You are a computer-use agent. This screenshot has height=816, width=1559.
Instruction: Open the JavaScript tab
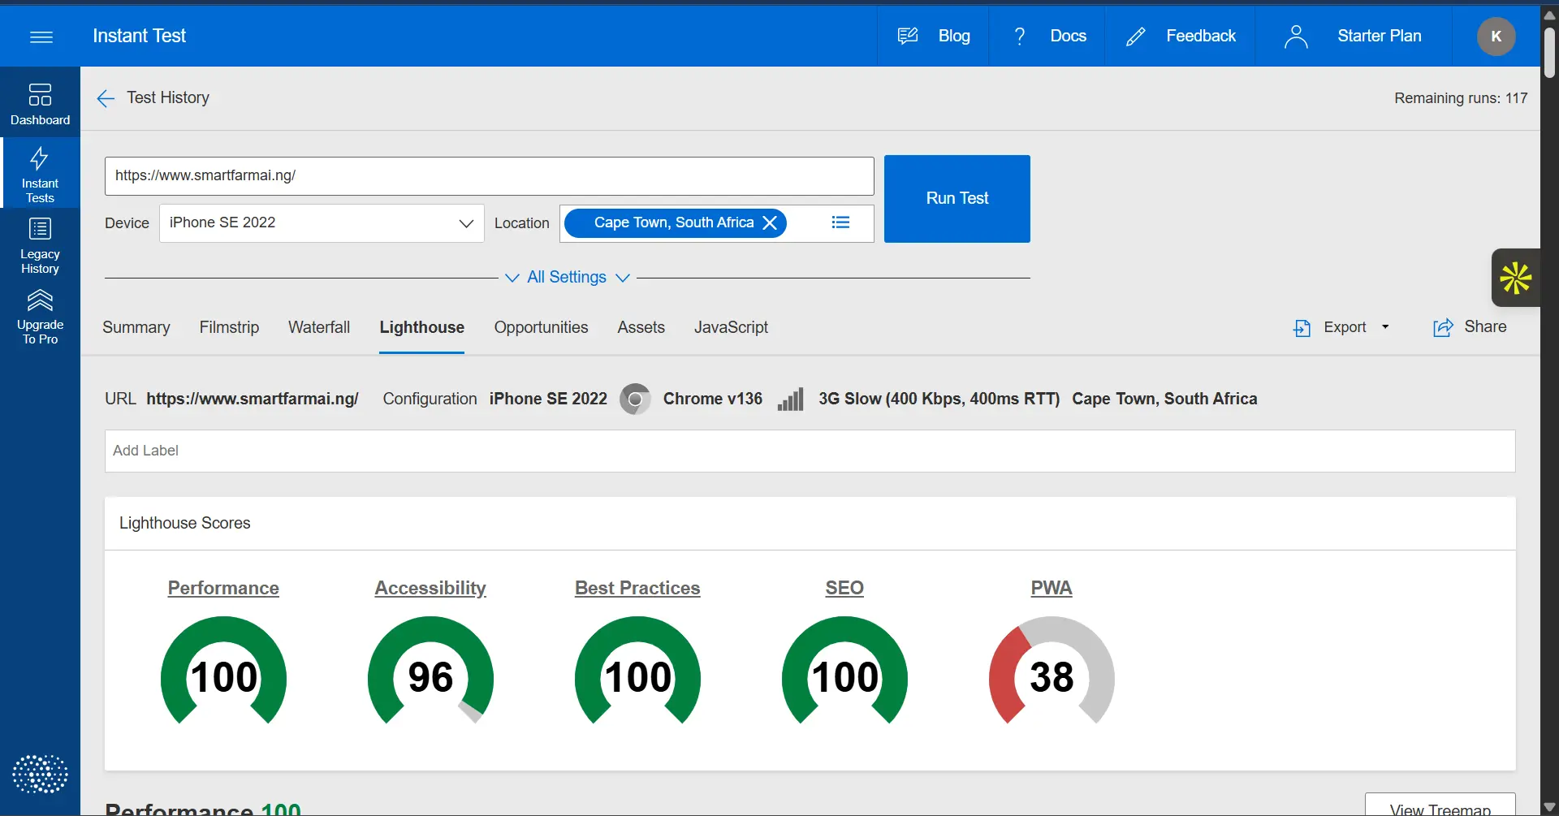[731, 327]
